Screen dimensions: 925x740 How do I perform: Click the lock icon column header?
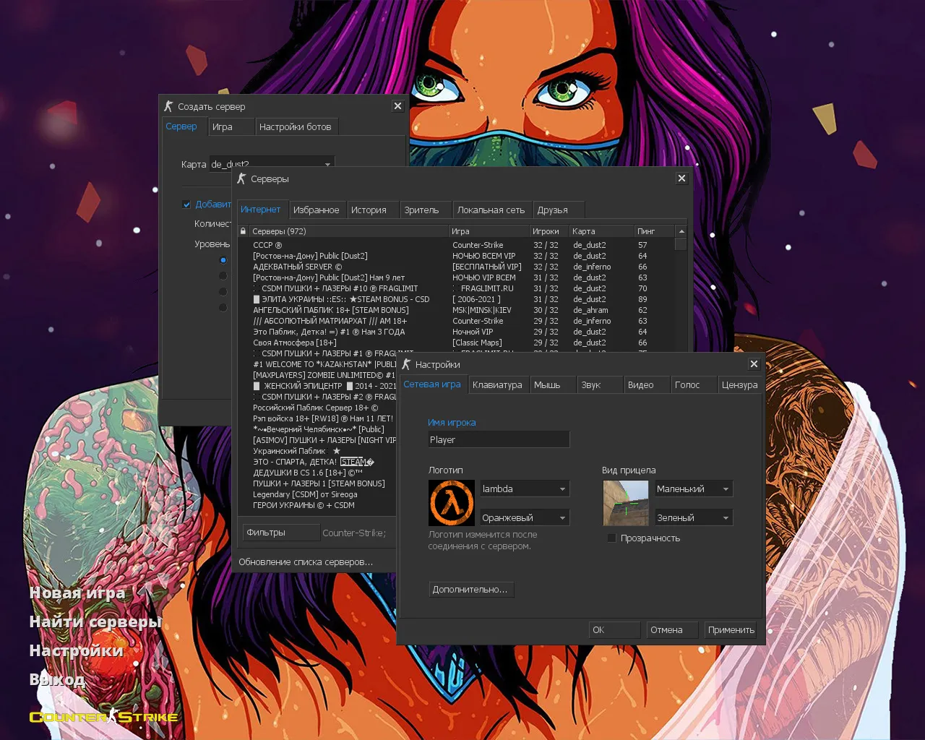coord(243,231)
